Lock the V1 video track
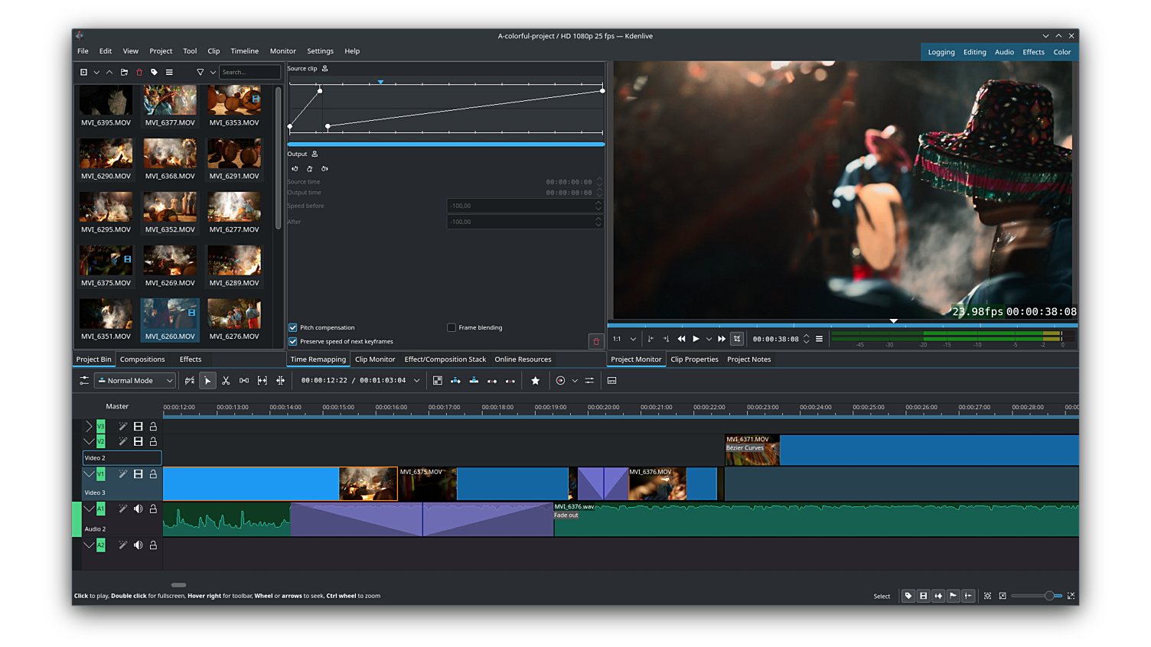 click(x=153, y=474)
